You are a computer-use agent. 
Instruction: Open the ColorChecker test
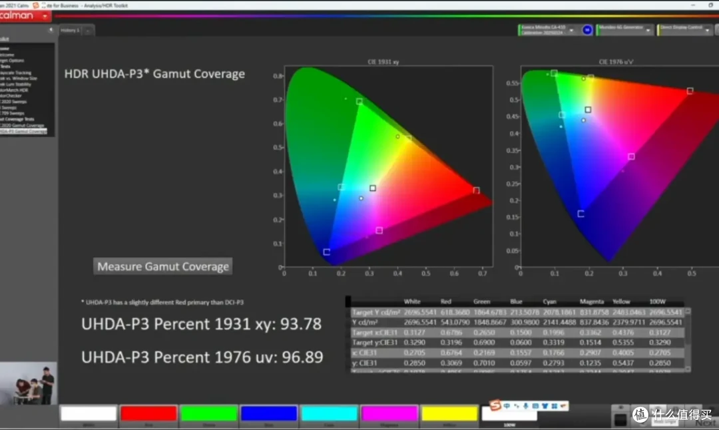pos(11,96)
